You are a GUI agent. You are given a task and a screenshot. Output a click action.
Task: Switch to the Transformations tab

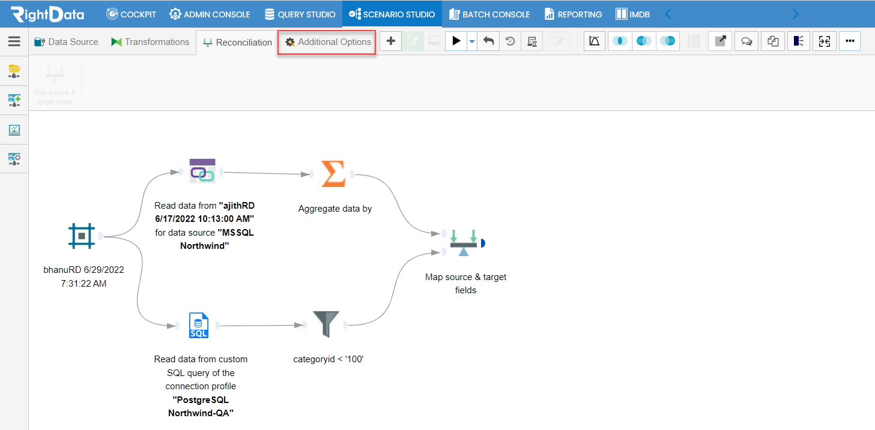coord(150,42)
